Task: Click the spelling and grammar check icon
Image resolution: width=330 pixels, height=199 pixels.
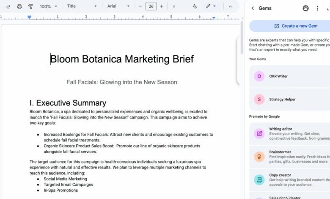Action: (195, 6)
